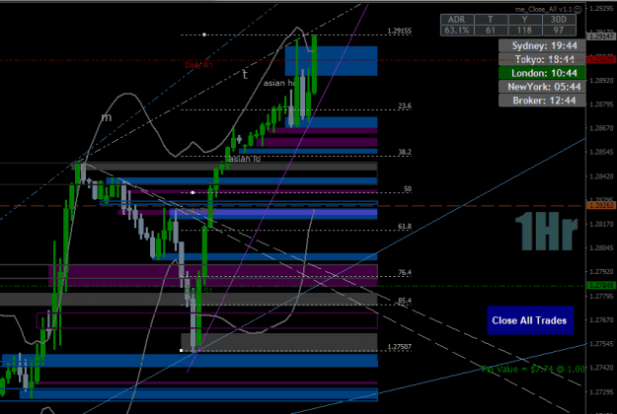This screenshot has width=617, height=414.
Task: Click the asian lo text label
Action: point(245,159)
